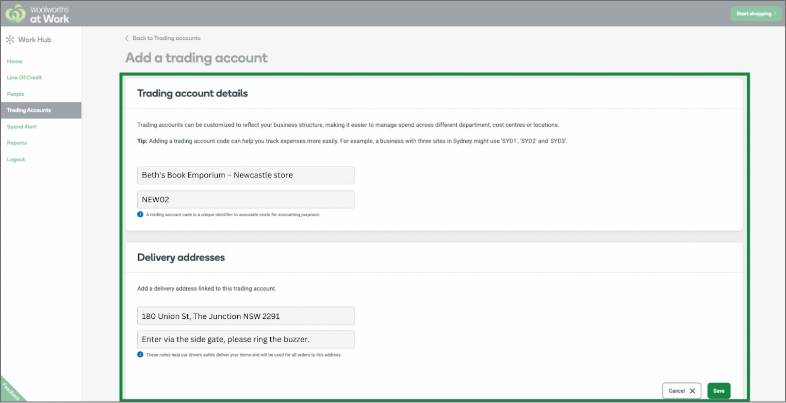Click the info icon about trading account codes
Viewport: 786px width, 403px height.
point(140,215)
